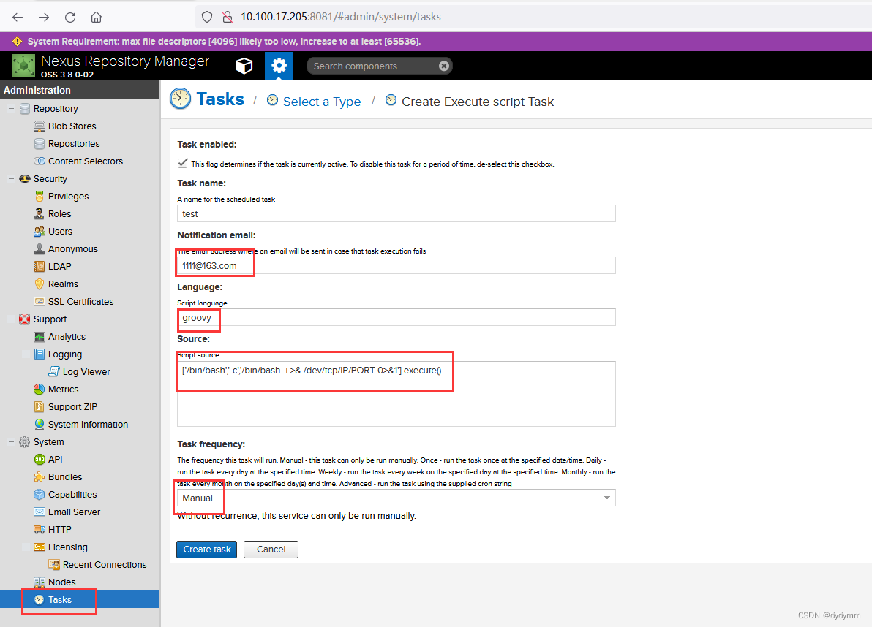Click the Content Selectors icon

pos(40,161)
